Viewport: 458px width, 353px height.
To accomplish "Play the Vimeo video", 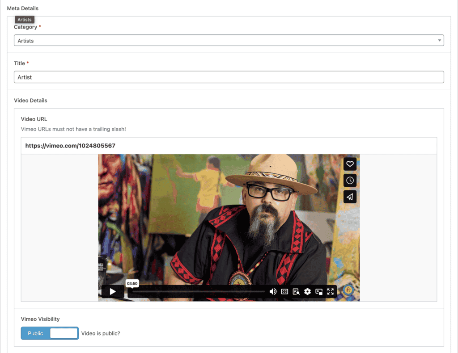I will [x=113, y=291].
